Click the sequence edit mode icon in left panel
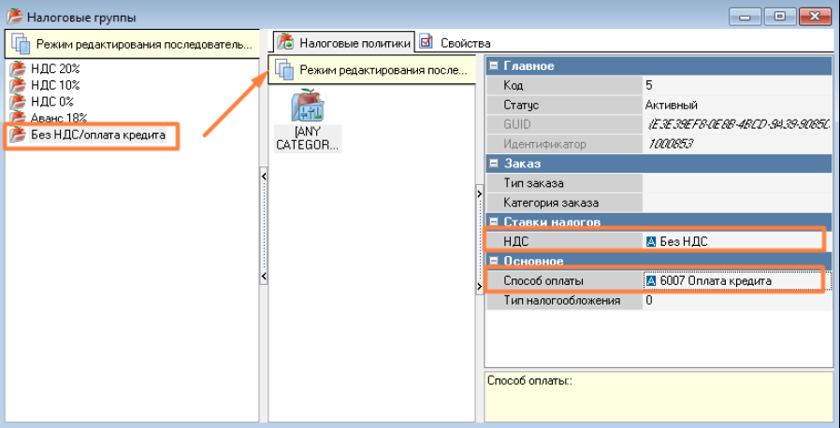The image size is (840, 428). coord(21,44)
